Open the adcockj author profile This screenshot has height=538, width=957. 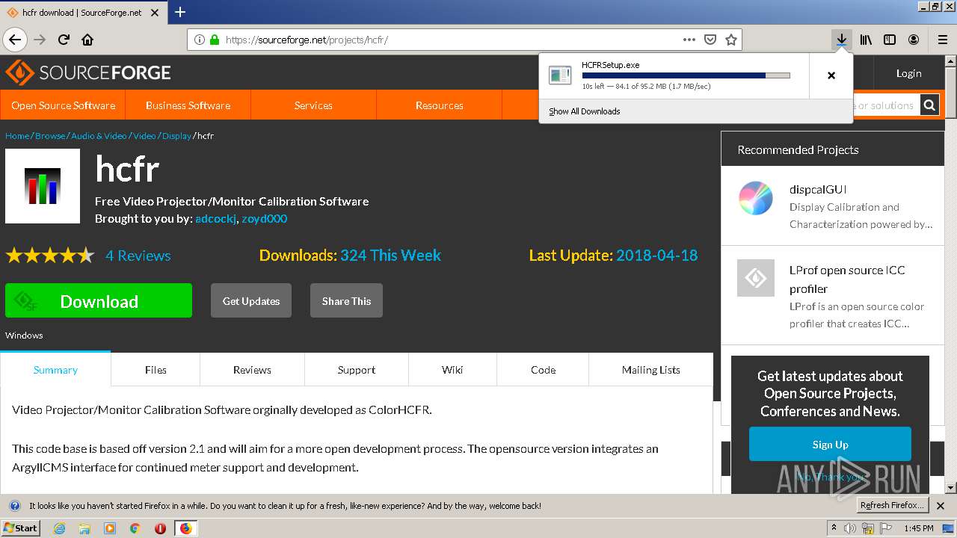(216, 219)
